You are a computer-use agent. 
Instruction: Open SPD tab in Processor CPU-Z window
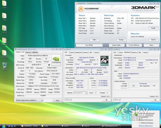click(x=91, y=52)
